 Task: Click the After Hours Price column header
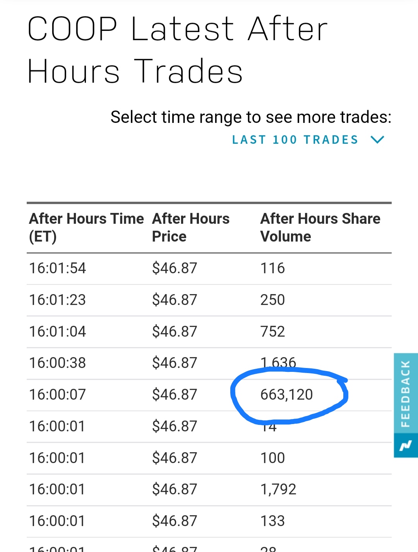pyautogui.click(x=190, y=227)
